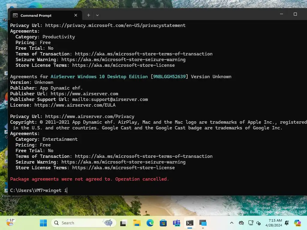Click the winget command prompt line
Viewport: 307px width, 230px height.
point(39,190)
